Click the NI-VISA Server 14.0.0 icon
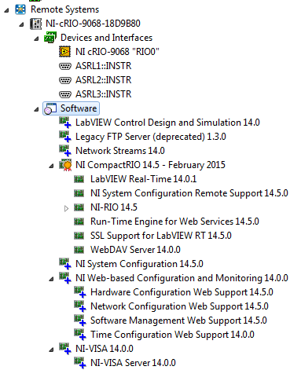 coord(80,363)
